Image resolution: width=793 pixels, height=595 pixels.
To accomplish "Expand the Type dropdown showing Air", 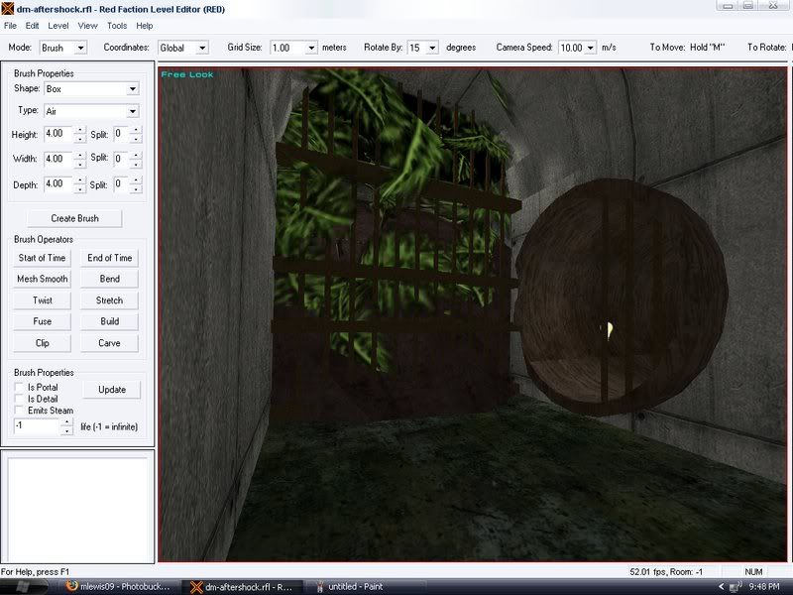I will pos(133,111).
